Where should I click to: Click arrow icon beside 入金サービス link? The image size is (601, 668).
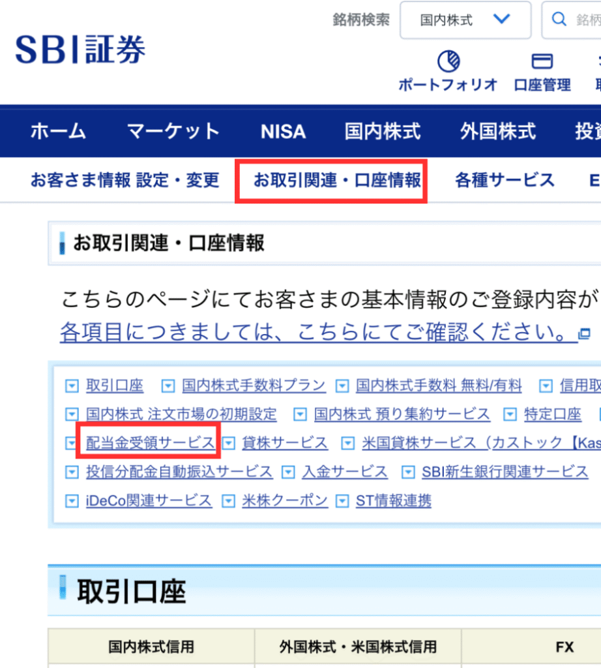pos(287,472)
